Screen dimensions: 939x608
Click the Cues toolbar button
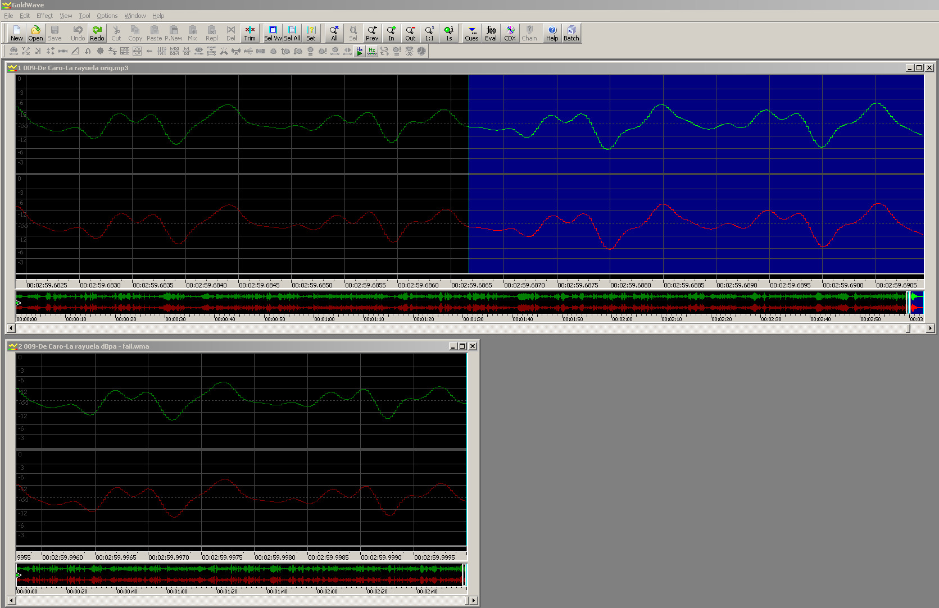[x=471, y=33]
